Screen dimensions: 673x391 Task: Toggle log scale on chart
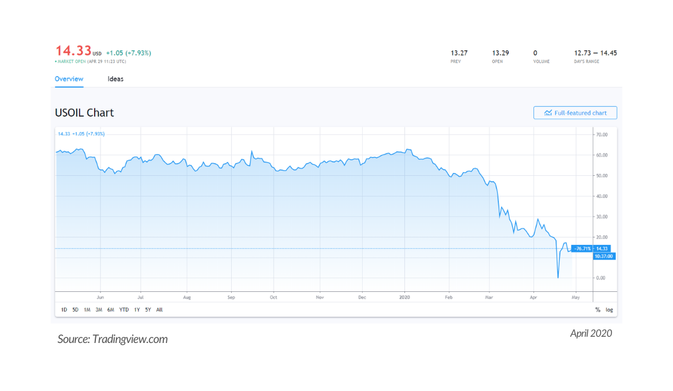(x=609, y=309)
